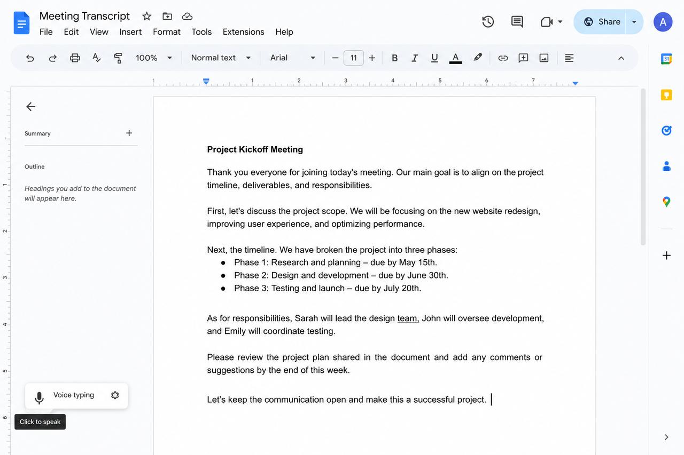Image resolution: width=684 pixels, height=455 pixels.
Task: Check cloud save status icon
Action: click(187, 17)
